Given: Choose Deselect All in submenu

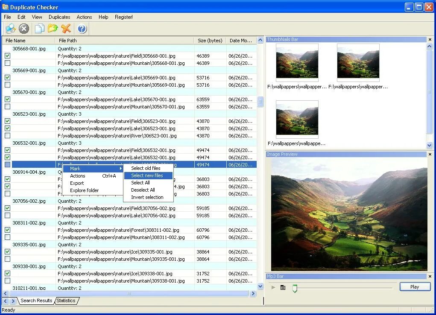Looking at the screenshot, I should coord(148,190).
